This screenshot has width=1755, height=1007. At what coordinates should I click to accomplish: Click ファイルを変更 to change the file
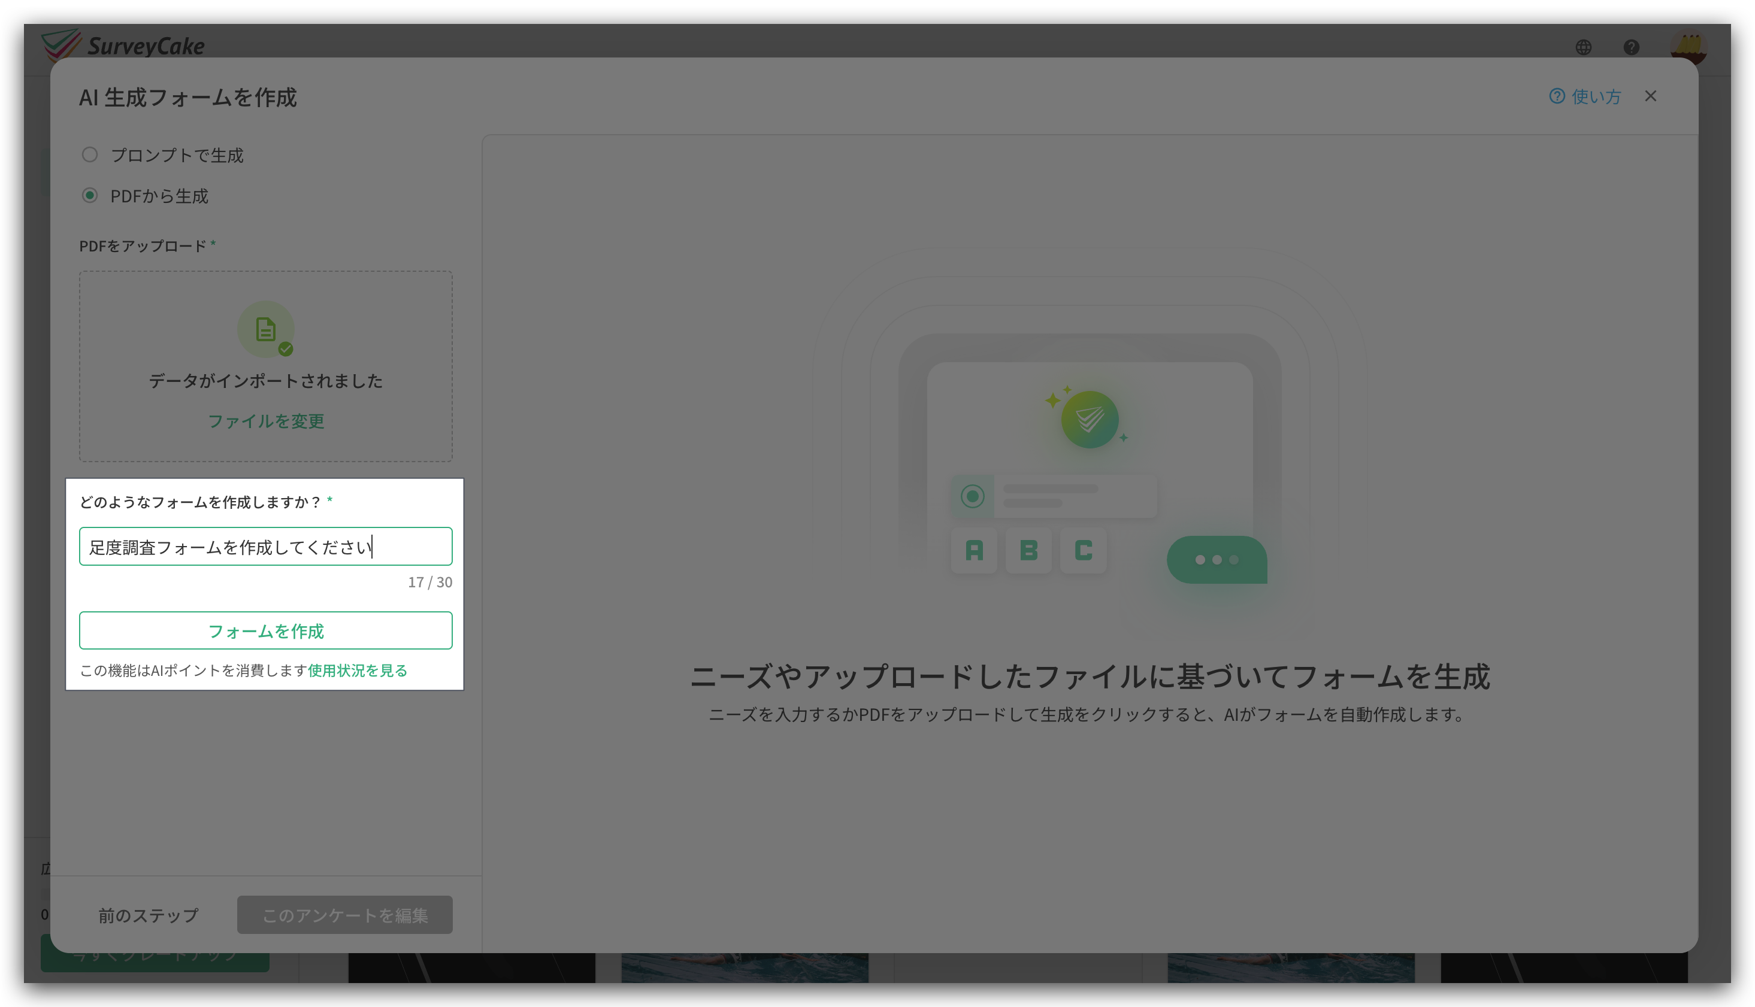coord(265,420)
